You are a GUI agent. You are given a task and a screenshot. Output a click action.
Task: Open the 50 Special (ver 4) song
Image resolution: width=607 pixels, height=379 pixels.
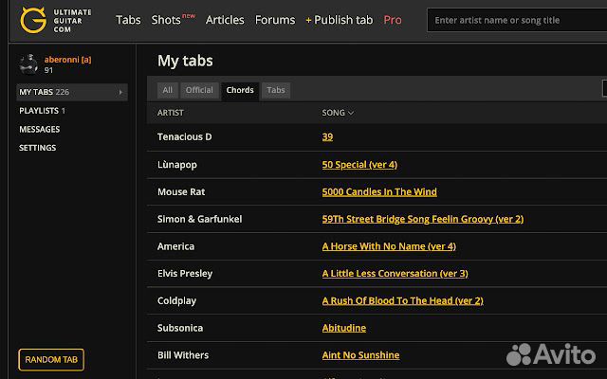pos(359,165)
